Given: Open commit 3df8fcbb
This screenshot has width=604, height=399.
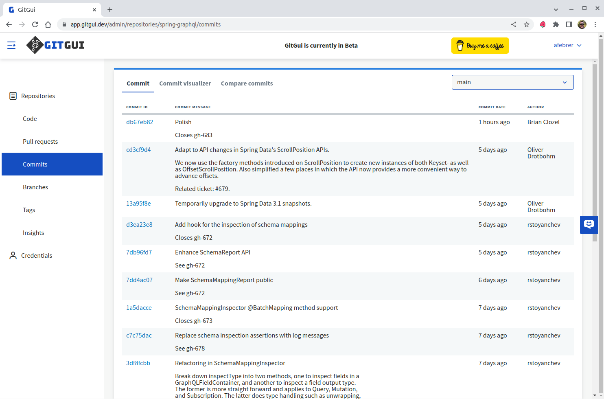Looking at the screenshot, I should [x=138, y=363].
